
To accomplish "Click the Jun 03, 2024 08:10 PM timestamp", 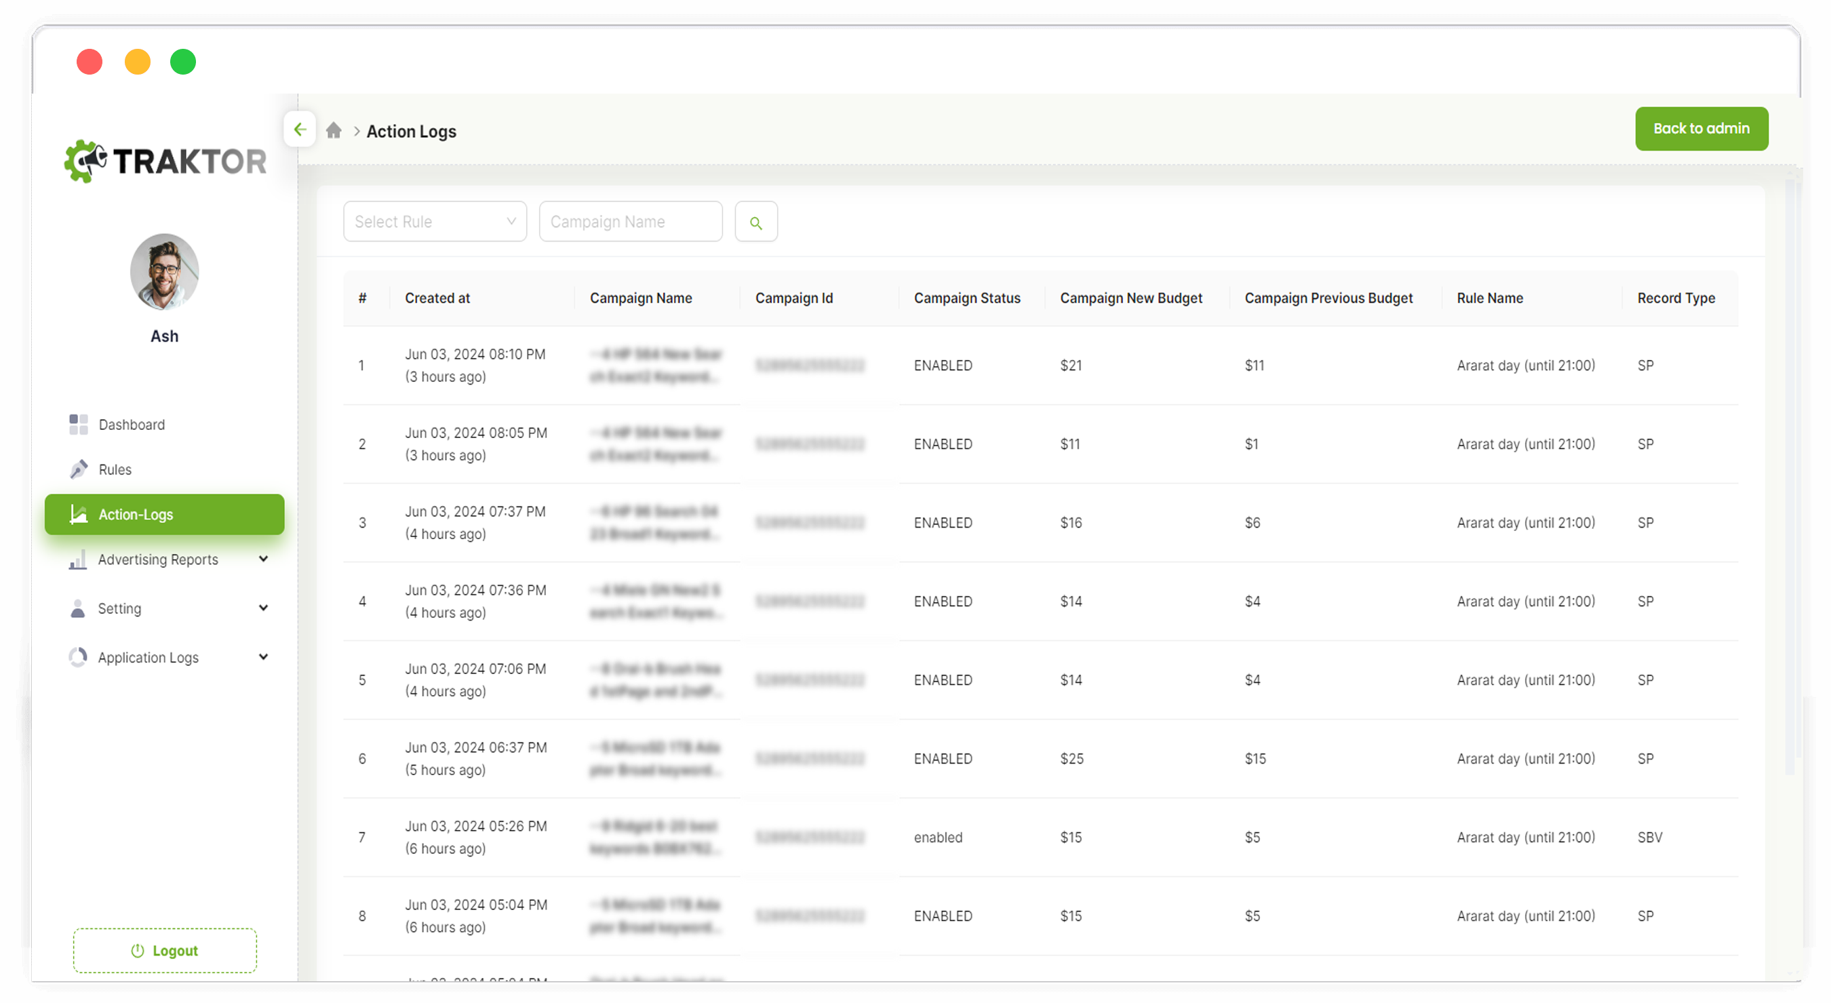I will pyautogui.click(x=475, y=354).
